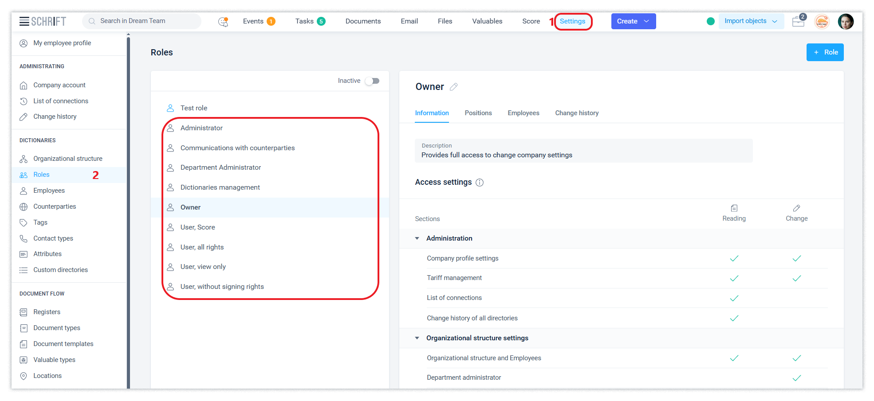
Task: Click the pencil icon next to Owner title
Action: 453,87
